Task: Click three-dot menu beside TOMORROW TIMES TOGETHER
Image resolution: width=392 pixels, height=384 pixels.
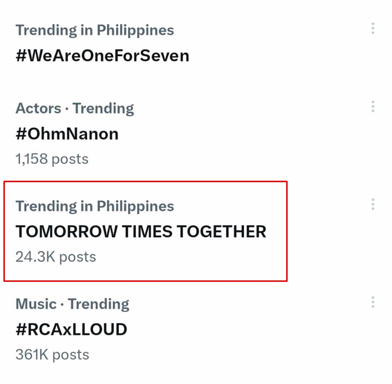Action: pyautogui.click(x=373, y=204)
